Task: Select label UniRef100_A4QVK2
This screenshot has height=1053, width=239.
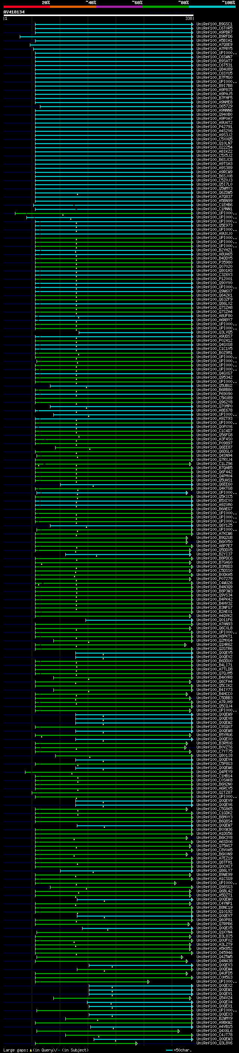Action: click(x=214, y=616)
